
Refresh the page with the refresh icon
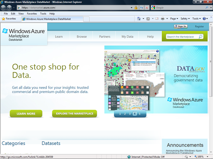141,8
